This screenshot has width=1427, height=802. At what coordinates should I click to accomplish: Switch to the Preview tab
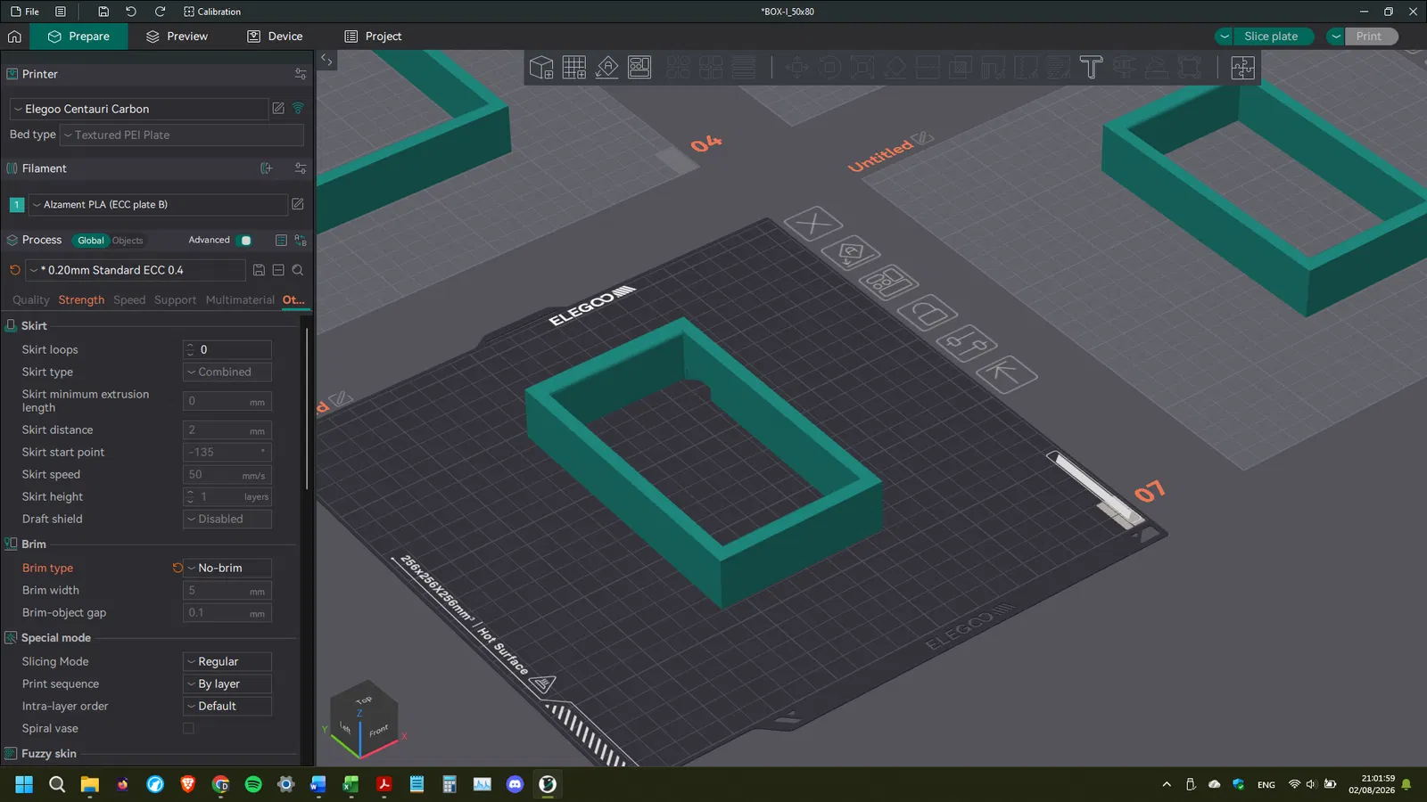pyautogui.click(x=177, y=37)
